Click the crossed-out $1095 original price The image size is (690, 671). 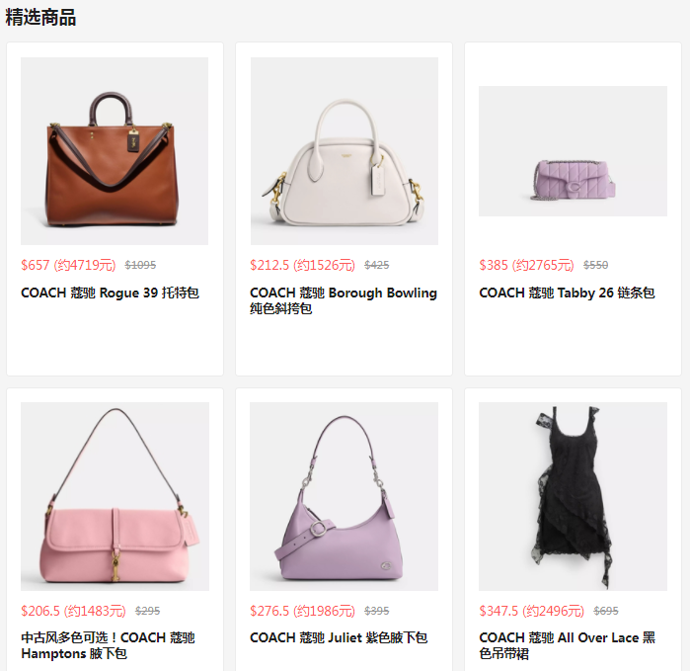[140, 265]
